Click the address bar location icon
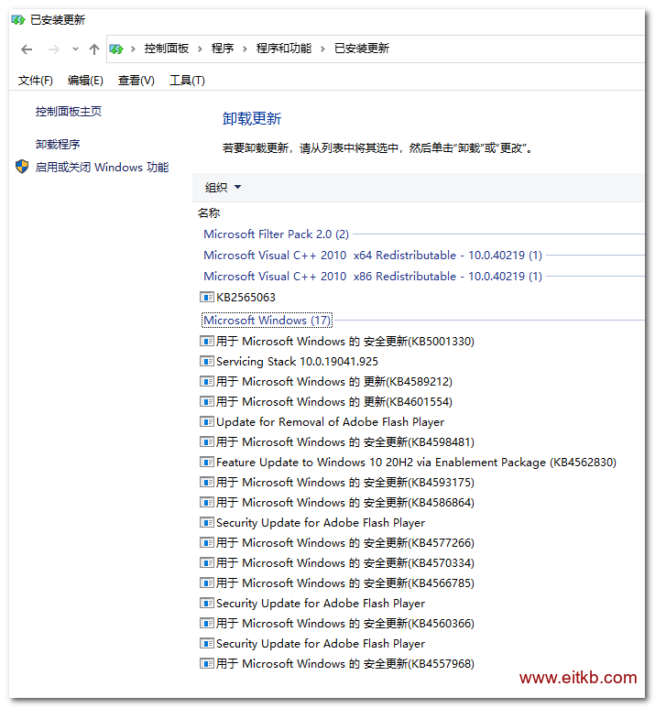The width and height of the screenshot is (655, 708). click(x=116, y=49)
